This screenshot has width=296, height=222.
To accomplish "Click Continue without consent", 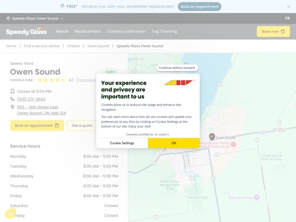I will pyautogui.click(x=177, y=68).
